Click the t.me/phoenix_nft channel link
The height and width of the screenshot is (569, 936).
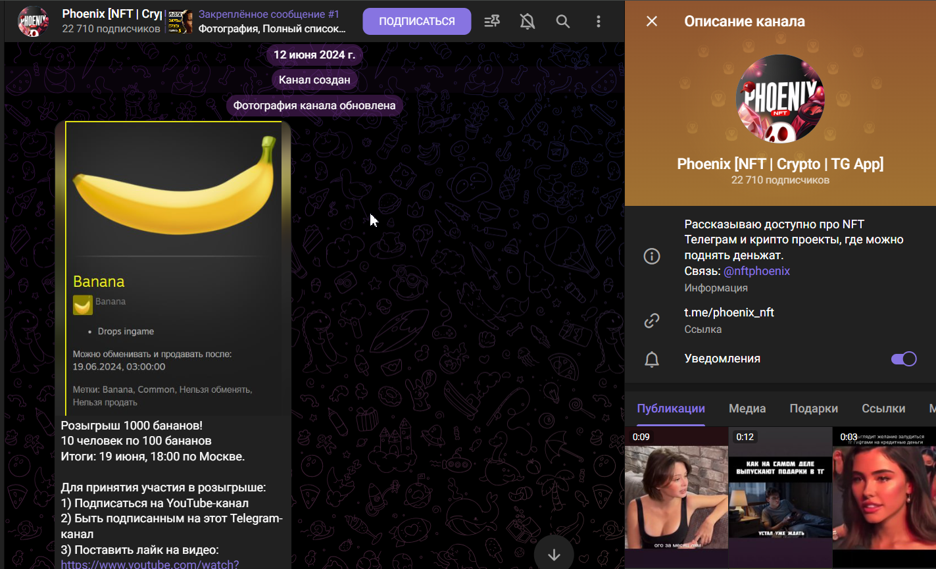(729, 312)
